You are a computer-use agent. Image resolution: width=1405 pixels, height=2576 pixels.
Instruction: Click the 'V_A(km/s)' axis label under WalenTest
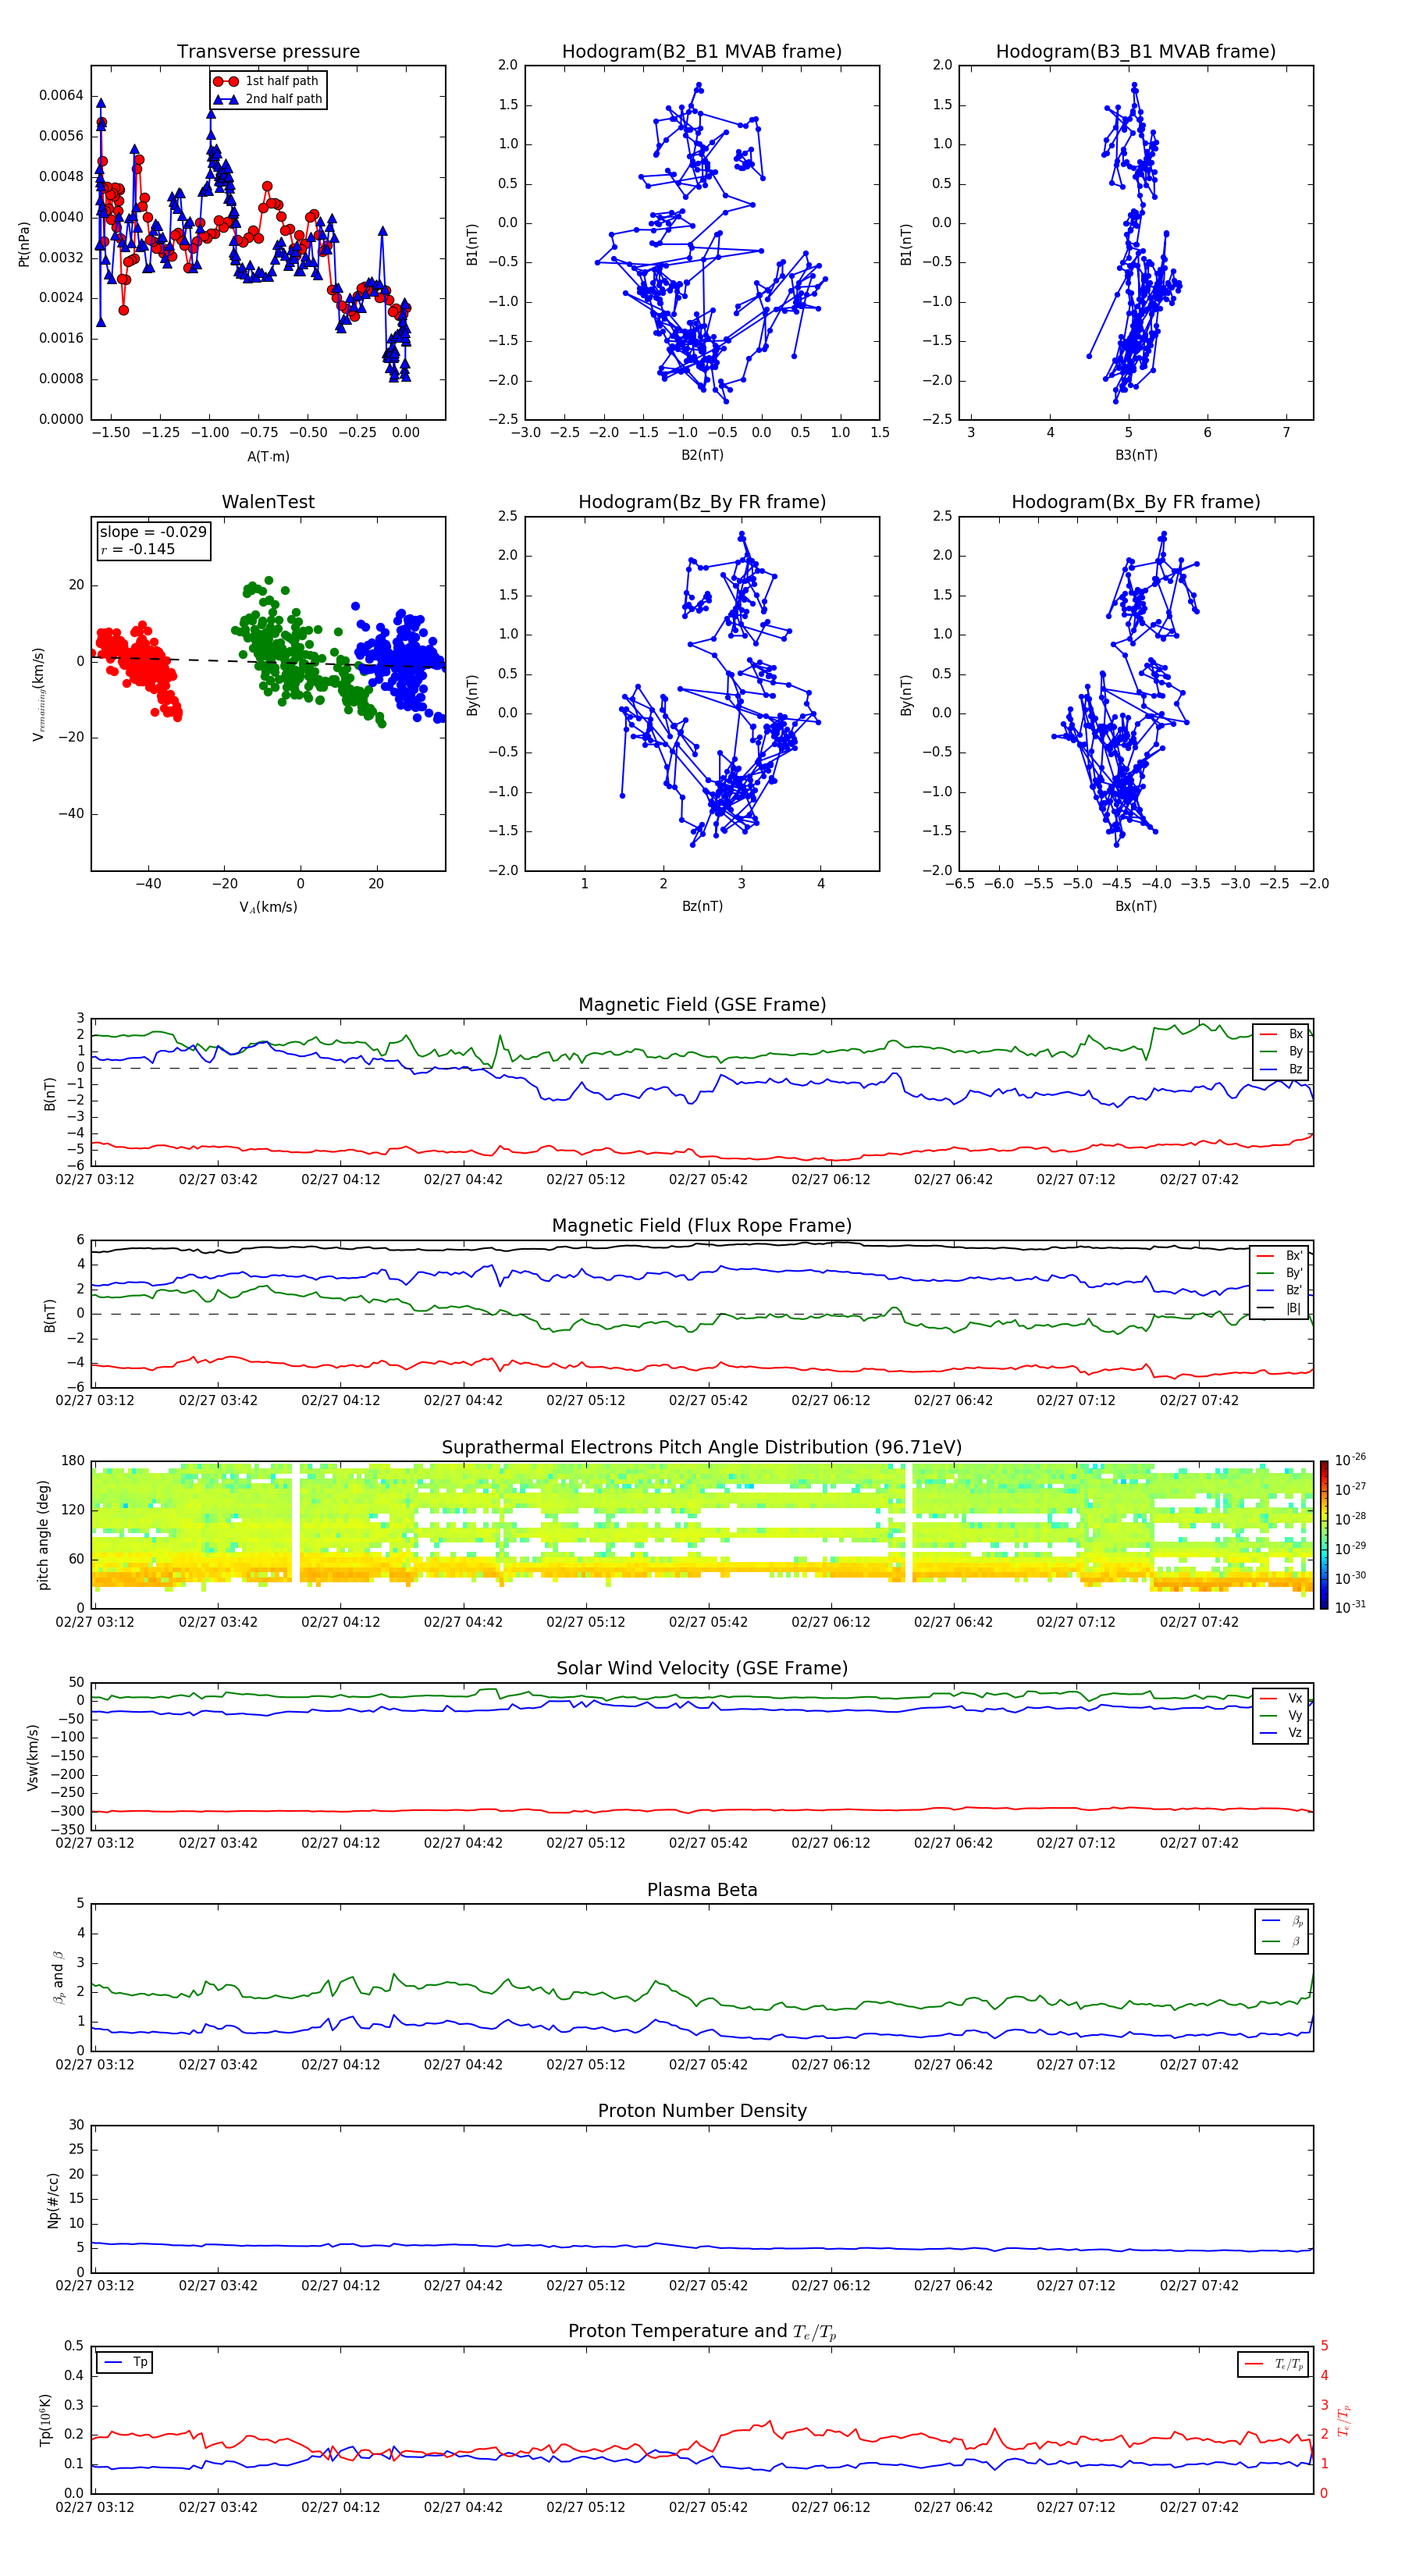(x=268, y=907)
